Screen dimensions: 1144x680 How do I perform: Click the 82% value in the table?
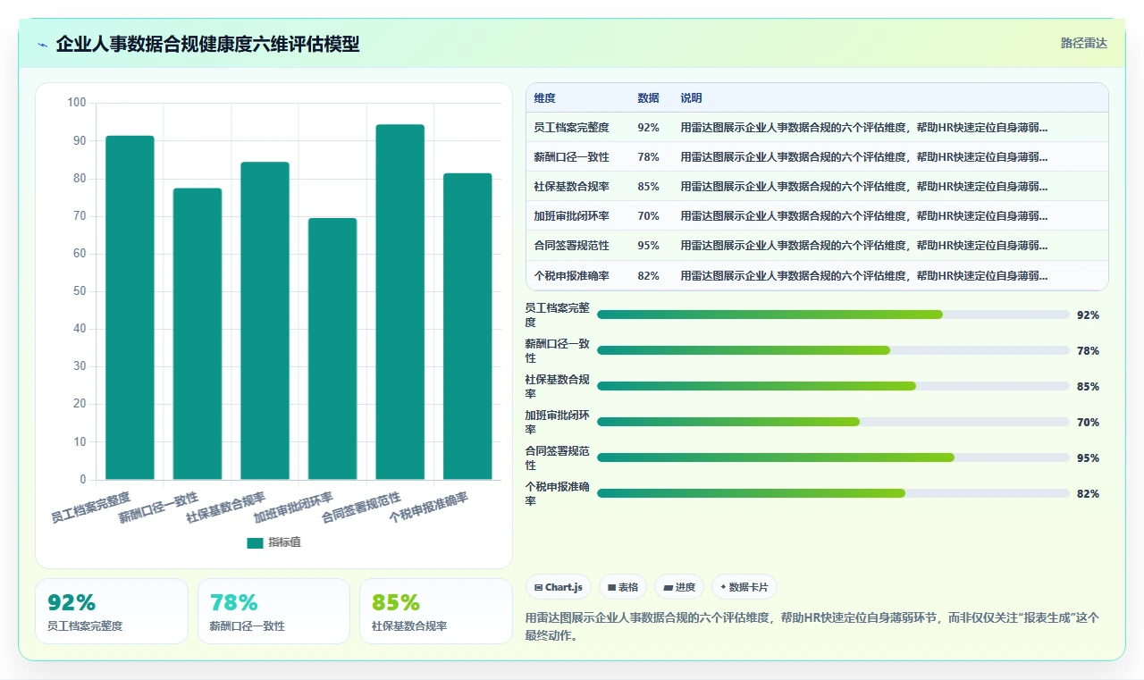tap(649, 275)
